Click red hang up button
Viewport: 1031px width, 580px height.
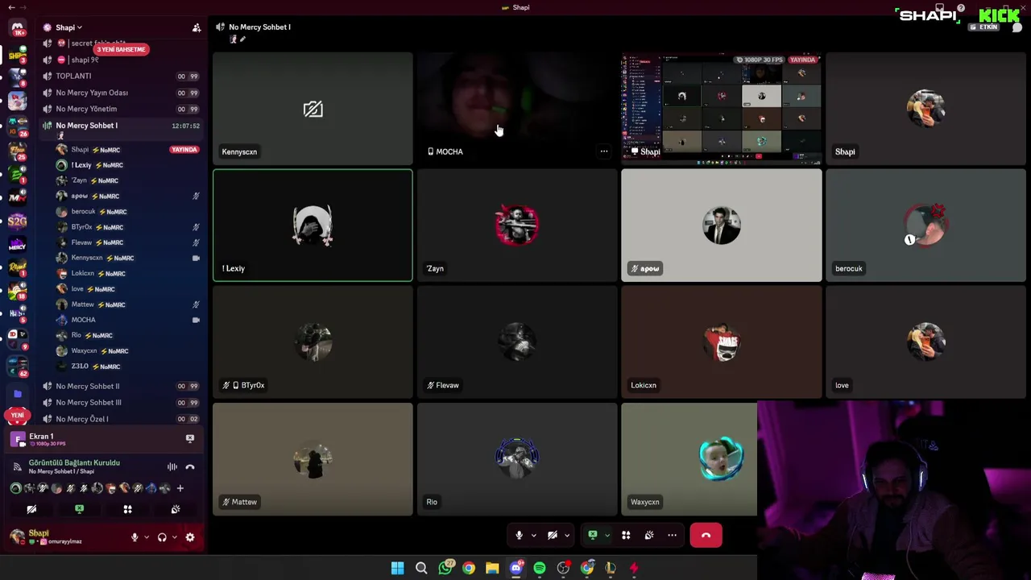point(706,535)
